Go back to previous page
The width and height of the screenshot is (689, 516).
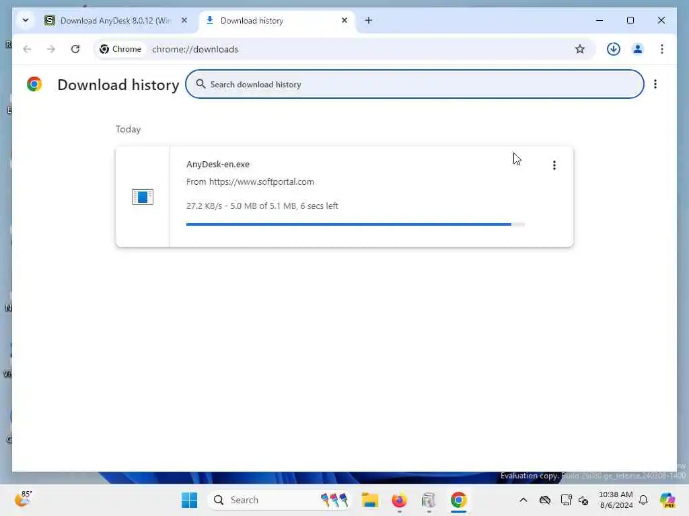(27, 49)
